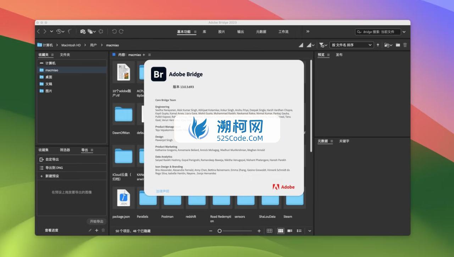Open thumbnail quality options dropdown
The width and height of the screenshot is (454, 257).
coord(311,45)
